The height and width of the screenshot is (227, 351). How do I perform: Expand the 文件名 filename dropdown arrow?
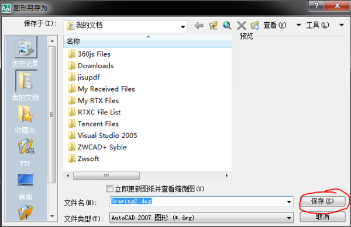click(x=289, y=202)
